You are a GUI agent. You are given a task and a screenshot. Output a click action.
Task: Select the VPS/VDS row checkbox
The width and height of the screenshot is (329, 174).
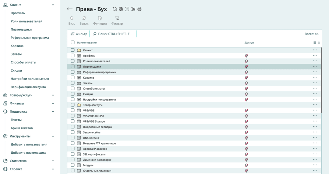(73, 110)
